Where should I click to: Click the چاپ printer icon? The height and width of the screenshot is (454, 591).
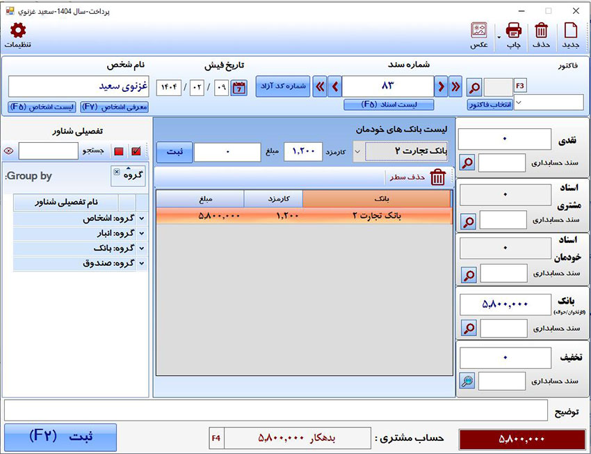513,31
